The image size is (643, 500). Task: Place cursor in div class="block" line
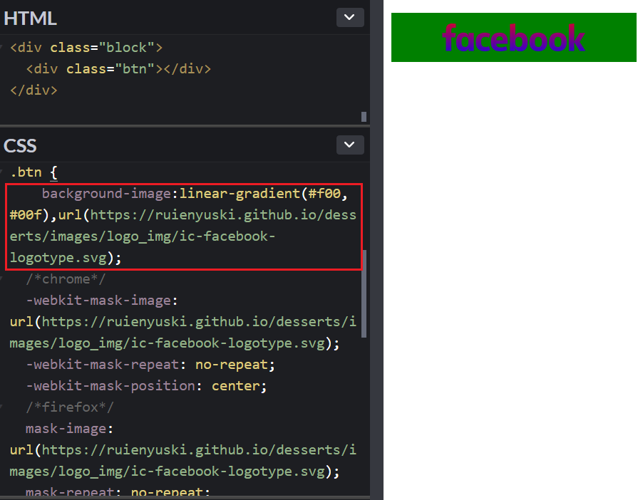86,48
